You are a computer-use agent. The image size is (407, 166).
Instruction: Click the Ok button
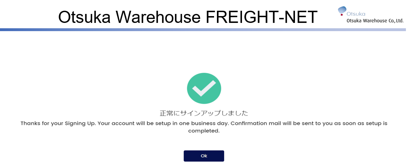tap(204, 156)
